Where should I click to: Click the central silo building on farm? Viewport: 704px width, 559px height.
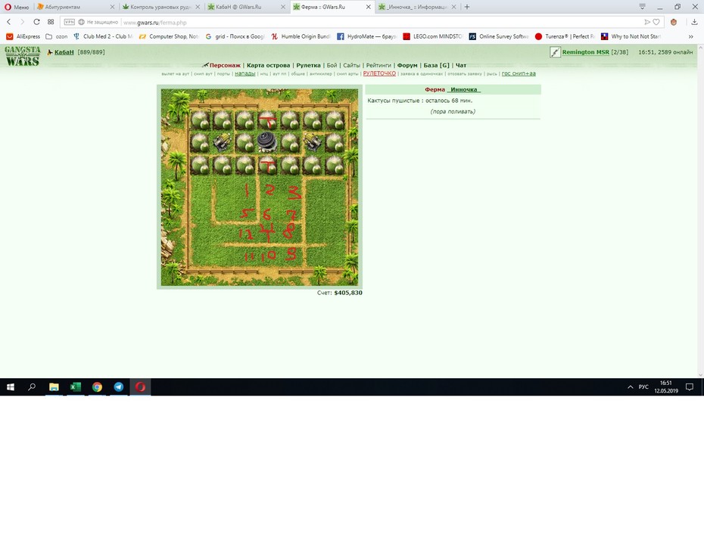(267, 142)
